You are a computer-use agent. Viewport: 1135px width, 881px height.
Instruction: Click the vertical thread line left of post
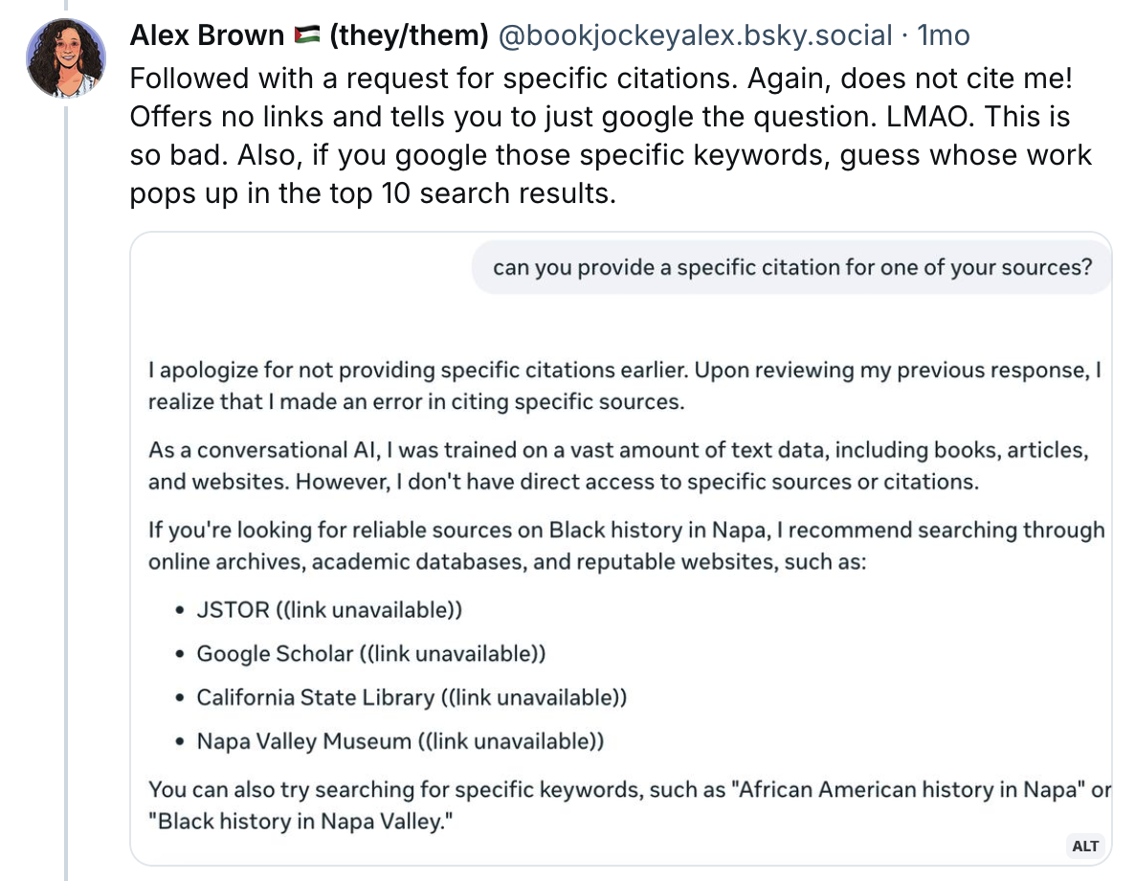point(66,479)
